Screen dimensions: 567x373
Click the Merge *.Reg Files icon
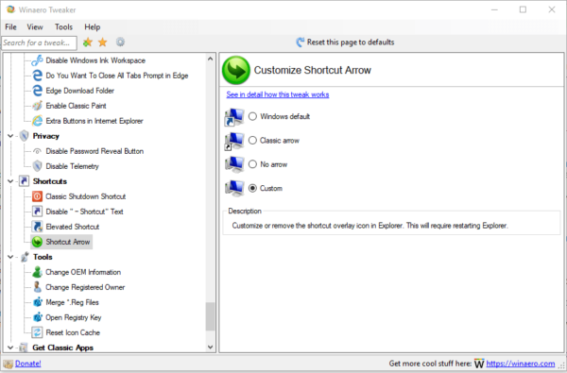click(37, 302)
